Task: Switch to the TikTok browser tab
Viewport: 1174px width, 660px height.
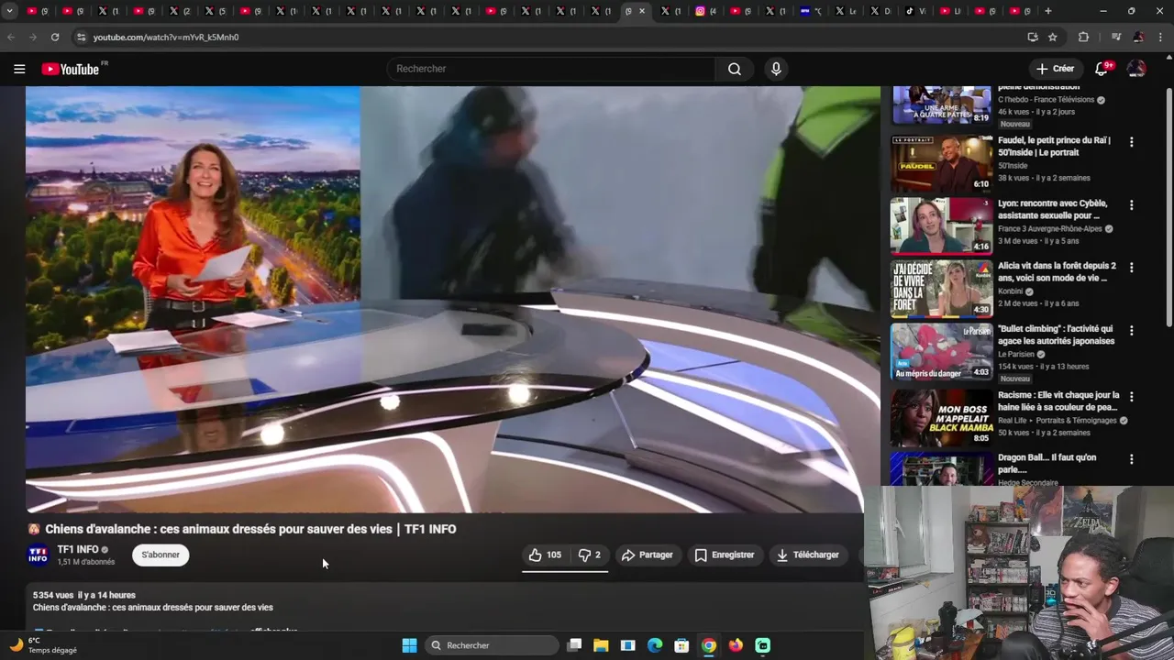Action: [x=915, y=11]
